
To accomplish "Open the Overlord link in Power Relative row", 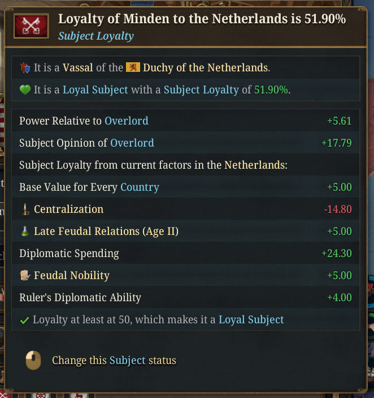I will pos(127,121).
